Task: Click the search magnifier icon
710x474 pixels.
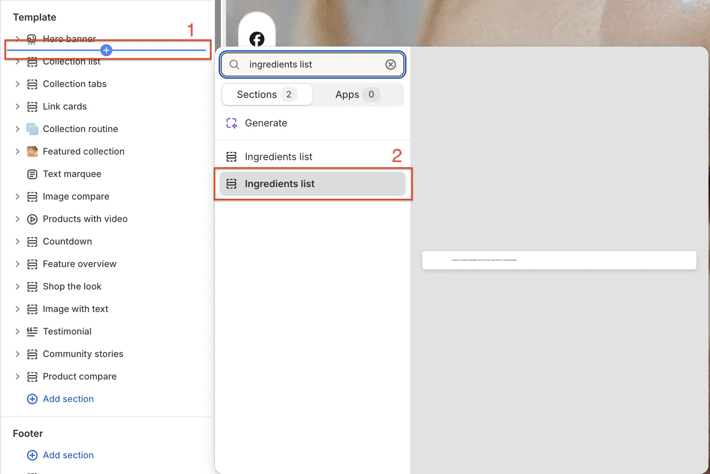Action: 234,64
